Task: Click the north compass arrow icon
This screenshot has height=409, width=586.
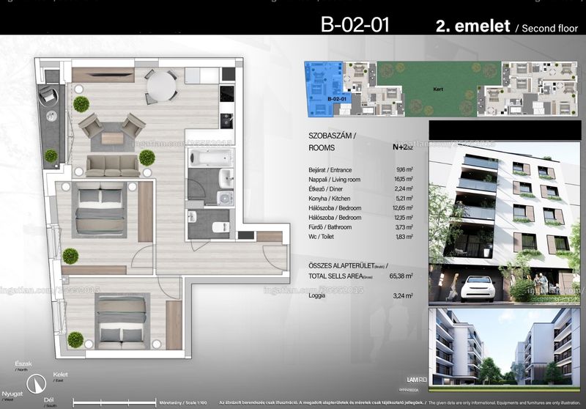Action: tap(36, 383)
